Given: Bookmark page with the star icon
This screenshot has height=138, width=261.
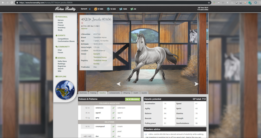Looking at the screenshot, I should [209, 3].
